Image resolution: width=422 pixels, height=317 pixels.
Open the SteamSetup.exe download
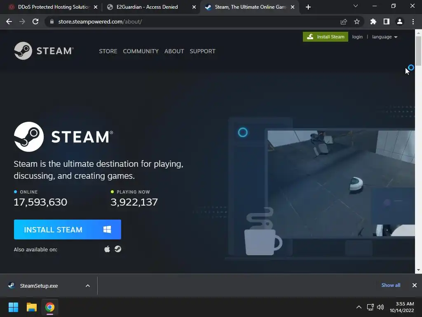(39, 286)
